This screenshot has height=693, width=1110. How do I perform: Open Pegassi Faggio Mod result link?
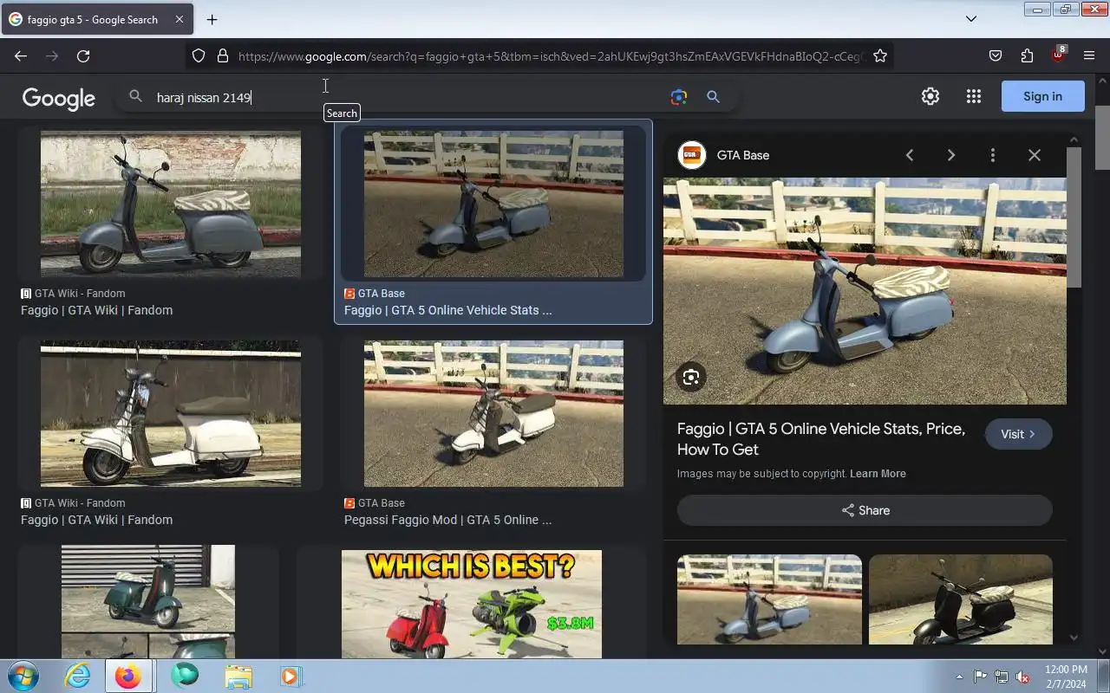point(447,520)
